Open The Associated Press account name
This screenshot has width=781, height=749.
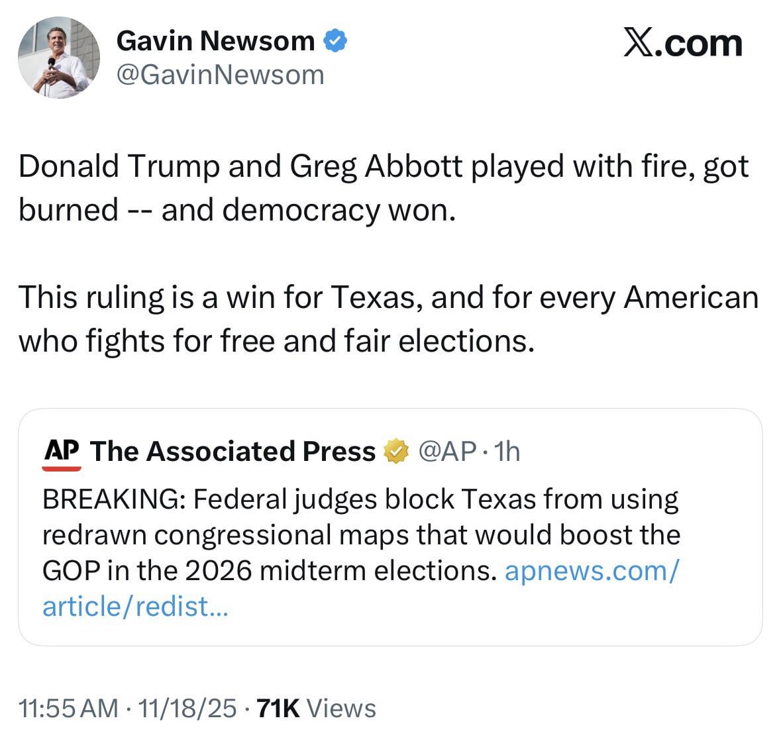(x=233, y=452)
